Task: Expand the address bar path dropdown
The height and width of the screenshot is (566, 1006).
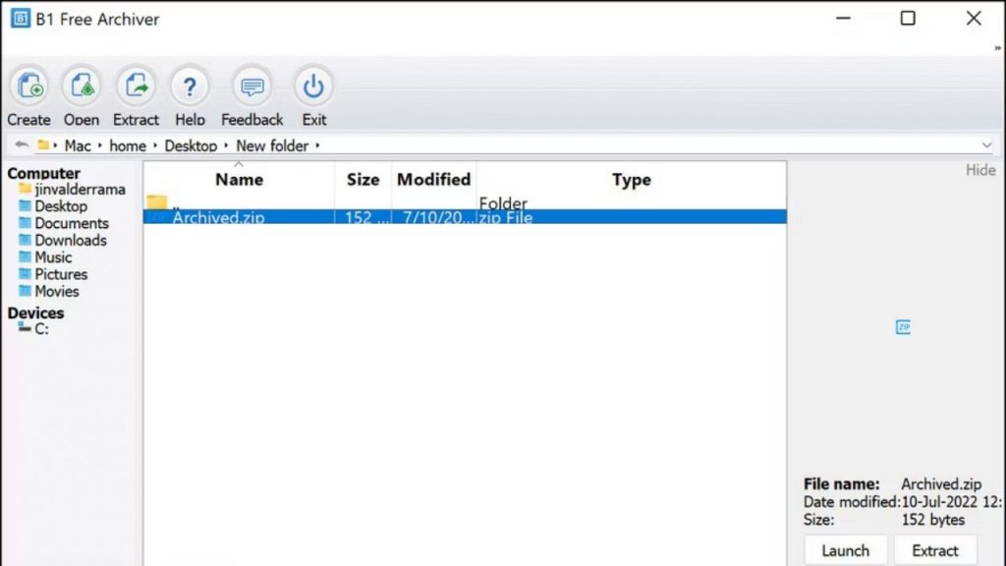Action: coord(986,145)
